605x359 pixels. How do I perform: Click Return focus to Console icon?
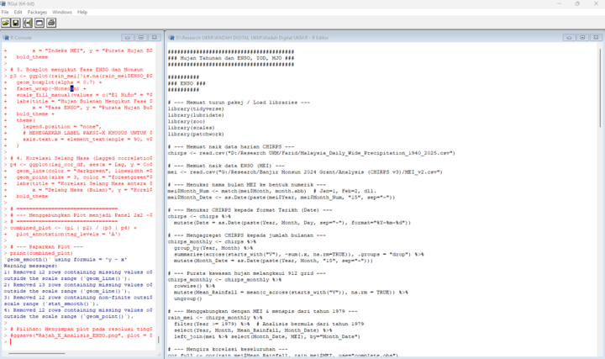[39, 24]
